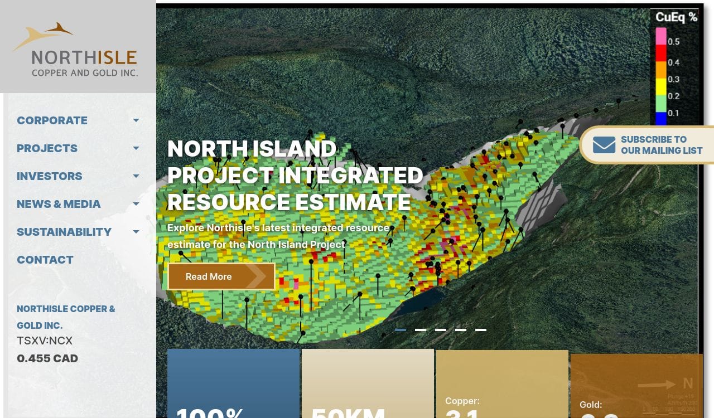Expand the Sustainability dropdown arrow

tap(136, 232)
